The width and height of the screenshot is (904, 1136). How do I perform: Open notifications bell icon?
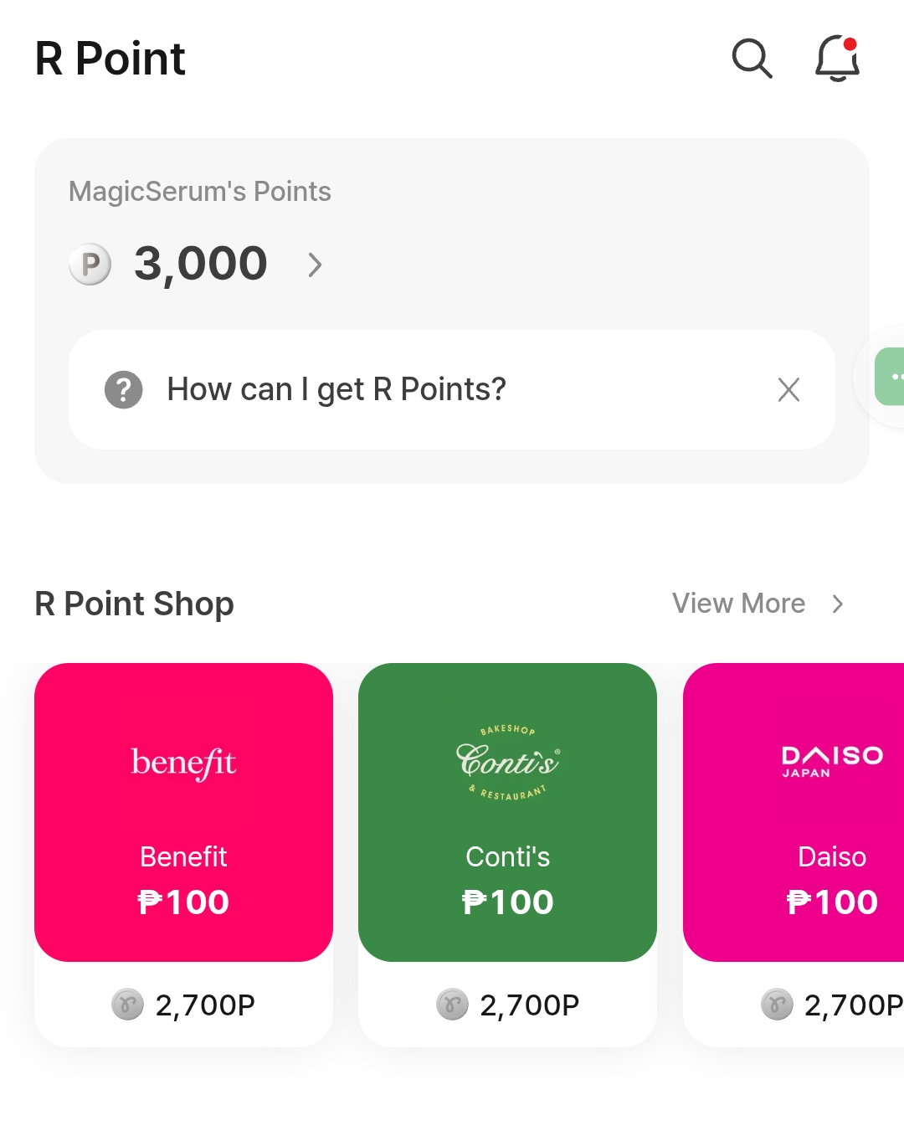click(838, 58)
